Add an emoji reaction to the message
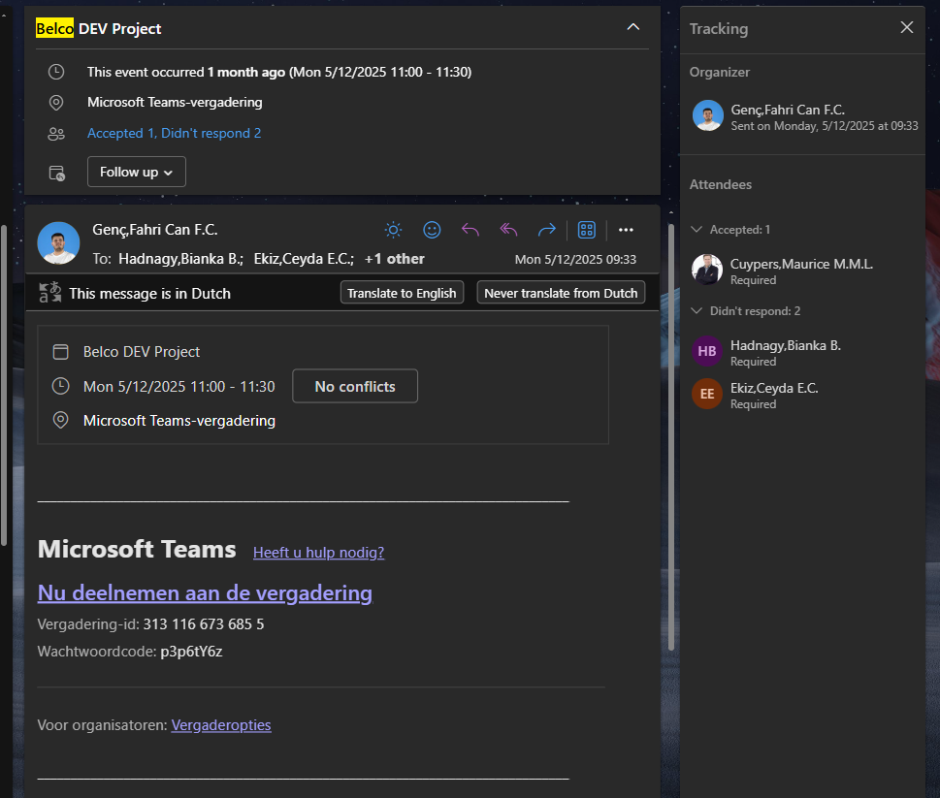 (x=432, y=230)
